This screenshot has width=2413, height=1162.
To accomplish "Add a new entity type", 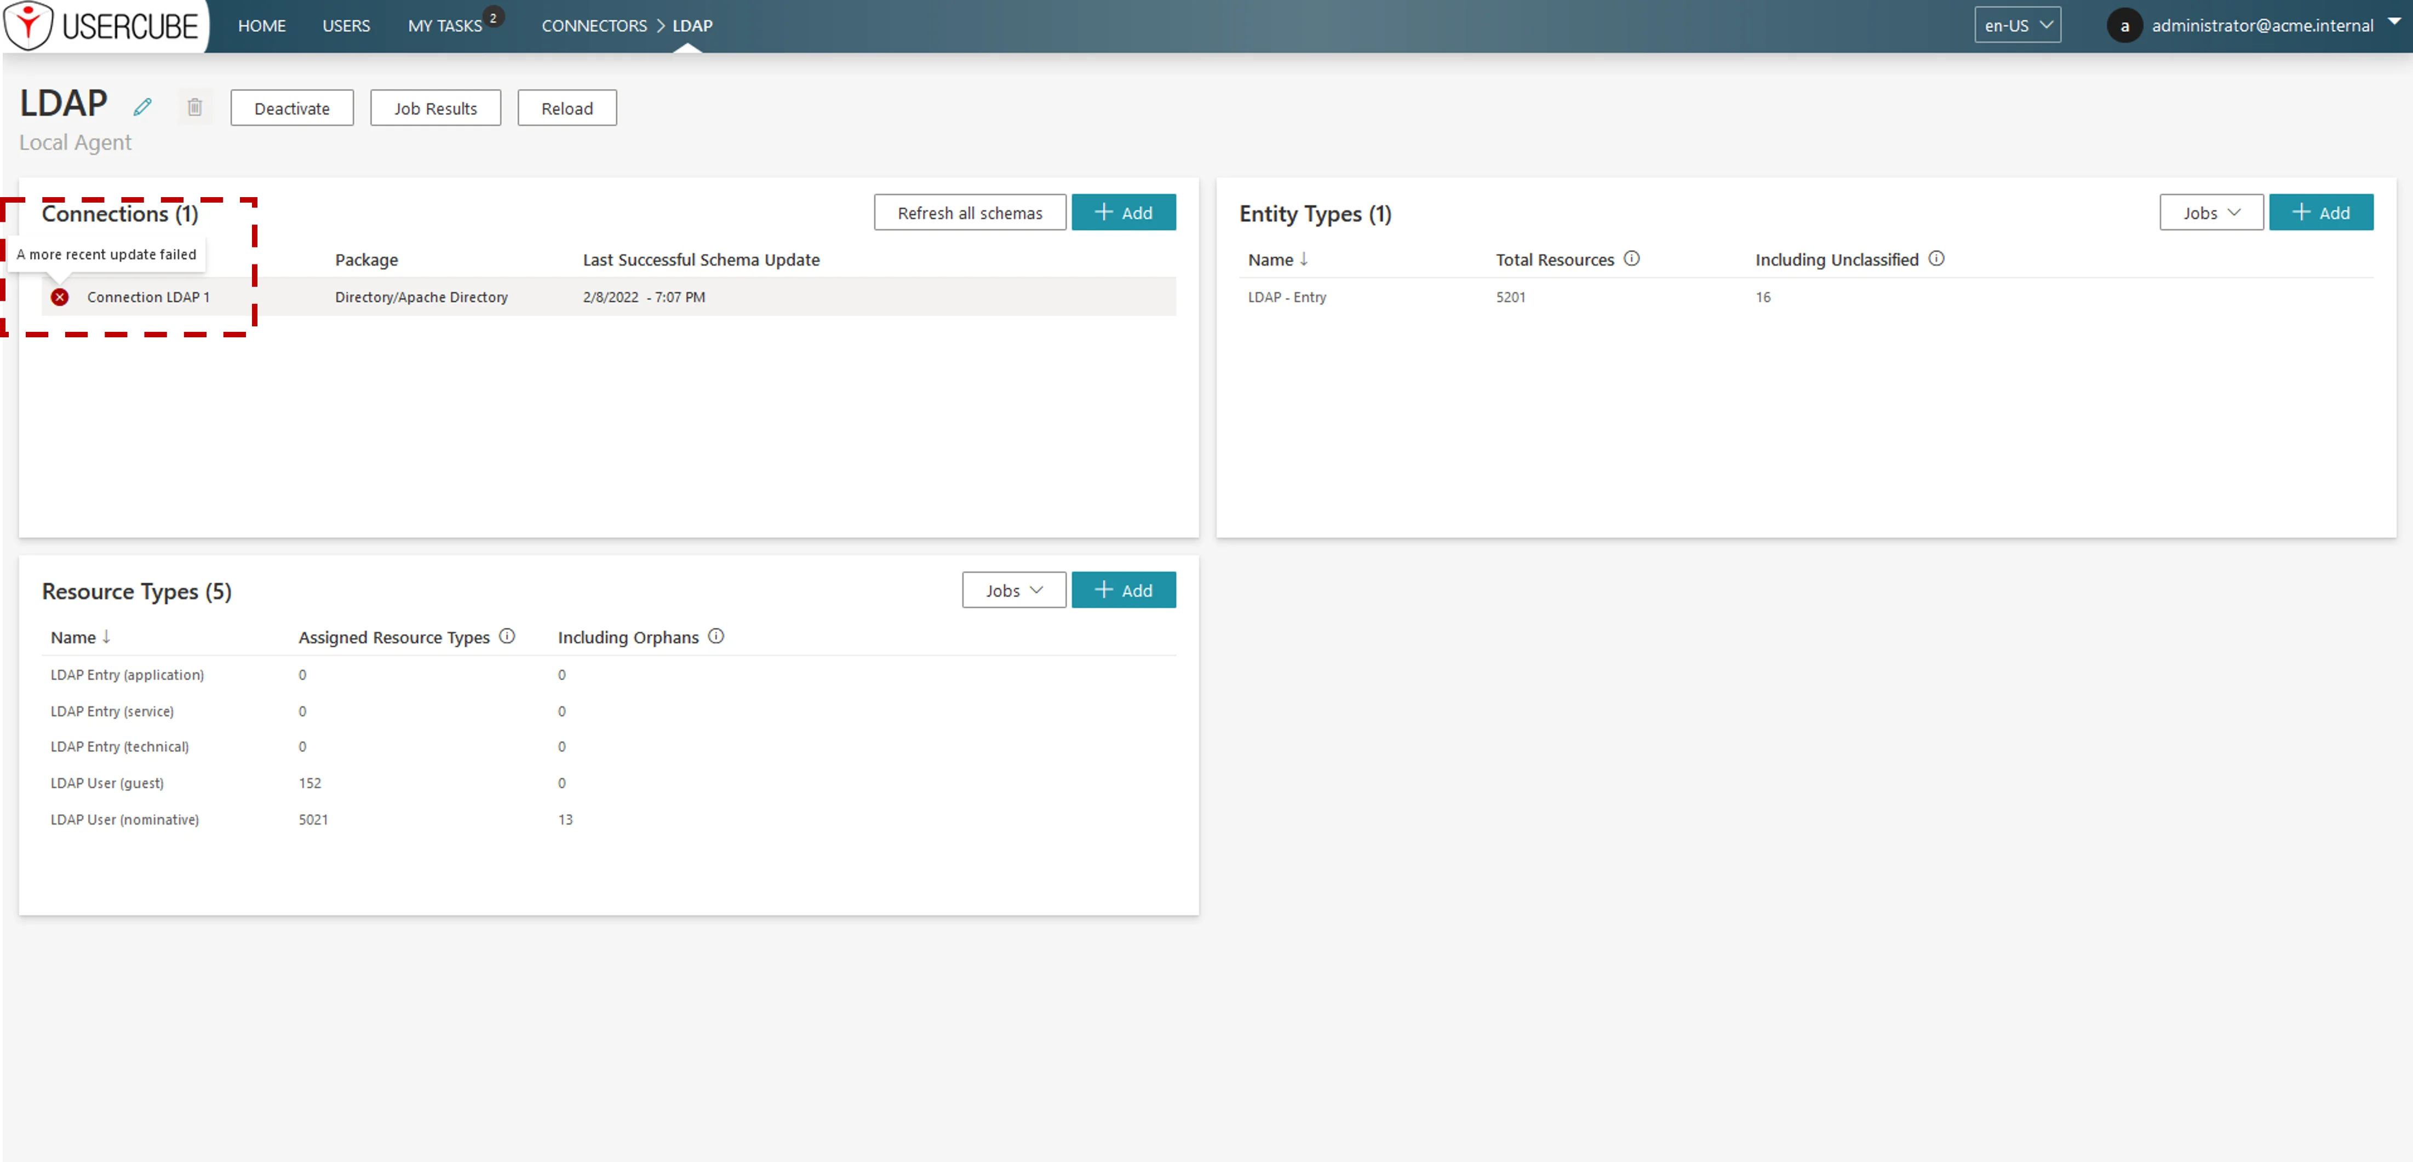I will 2320,212.
